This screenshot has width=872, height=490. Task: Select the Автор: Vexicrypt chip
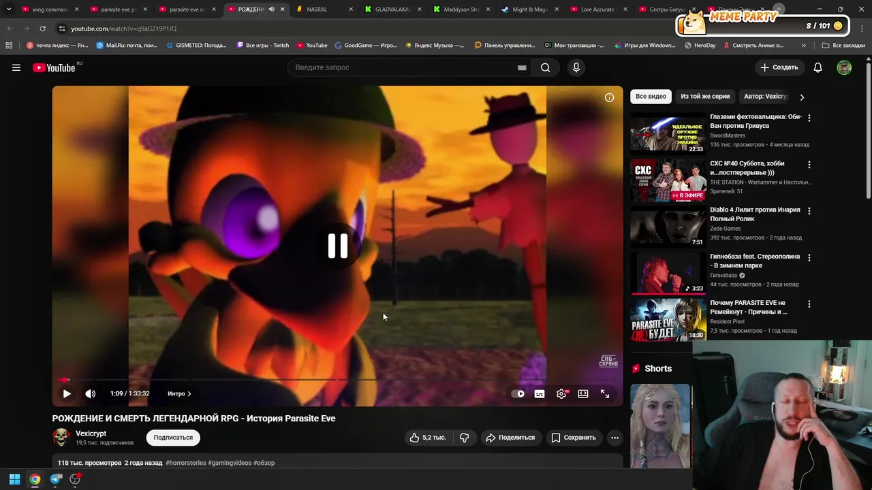pyautogui.click(x=766, y=97)
